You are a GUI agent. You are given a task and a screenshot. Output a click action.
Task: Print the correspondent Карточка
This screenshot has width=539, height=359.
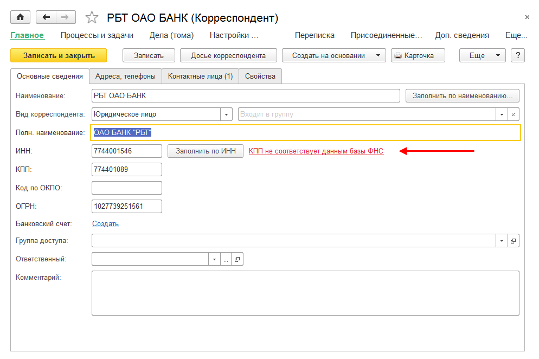pos(418,55)
